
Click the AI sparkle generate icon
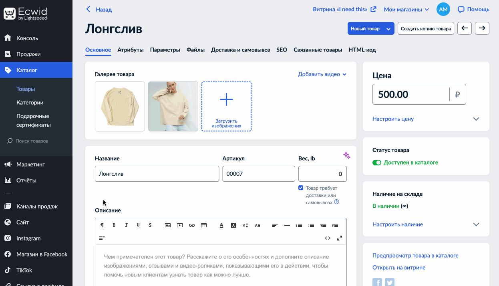347,155
